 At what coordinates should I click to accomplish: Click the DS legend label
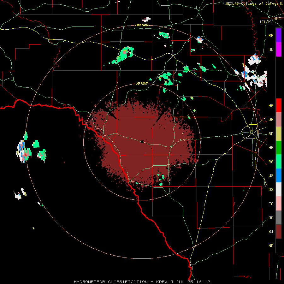click(271, 190)
